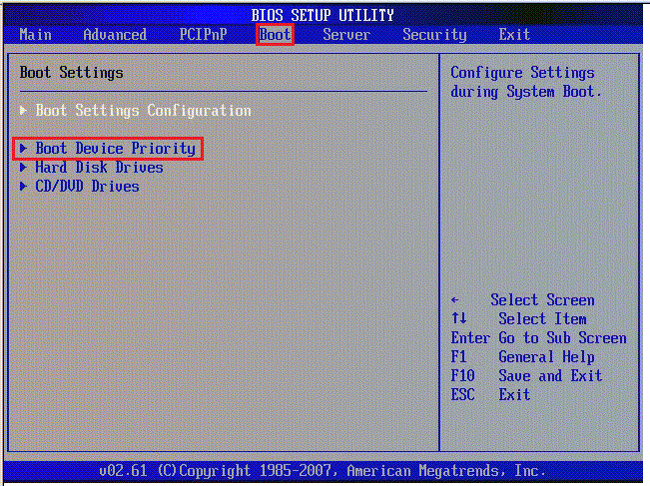This screenshot has width=650, height=486.
Task: Switch to the Main tab
Action: point(36,35)
